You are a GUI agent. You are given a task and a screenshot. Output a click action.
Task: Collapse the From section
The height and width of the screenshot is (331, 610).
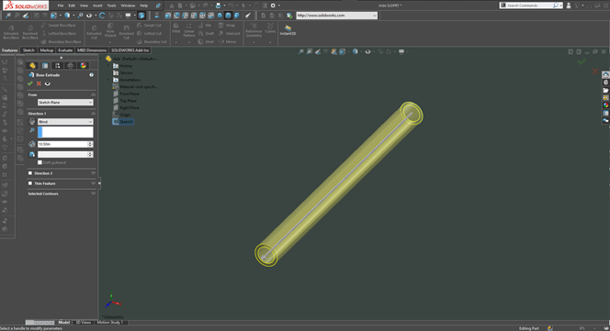[x=94, y=94]
